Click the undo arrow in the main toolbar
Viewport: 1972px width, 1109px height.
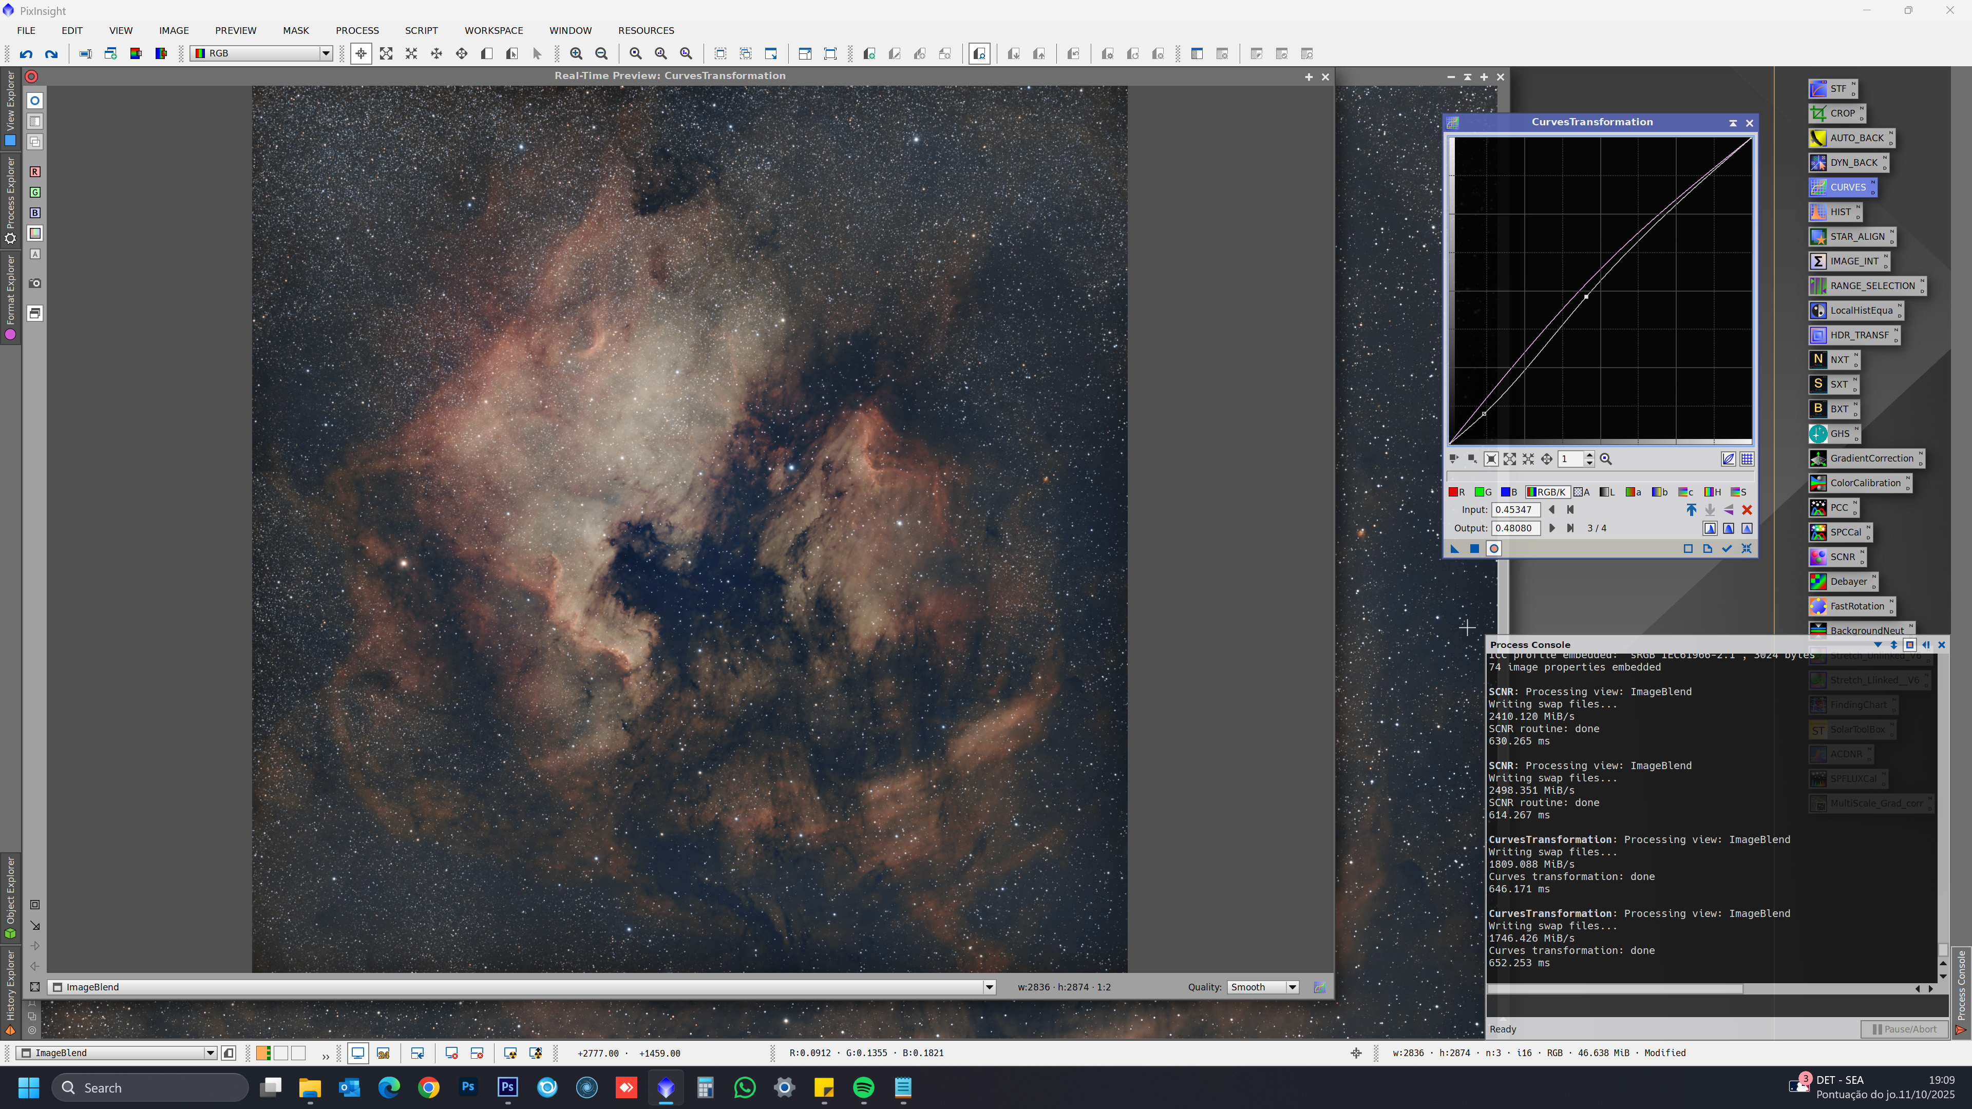tap(26, 53)
